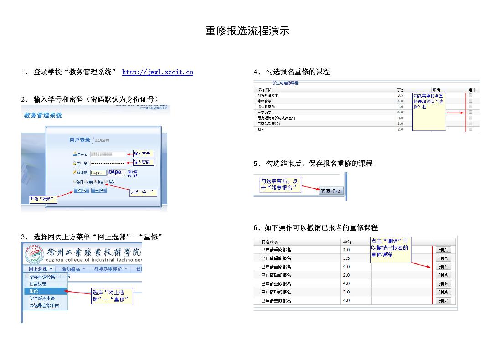Image resolution: width=495 pixels, height=350 pixels.
Task: Click the 我要报名 button
Action: pyautogui.click(x=330, y=191)
